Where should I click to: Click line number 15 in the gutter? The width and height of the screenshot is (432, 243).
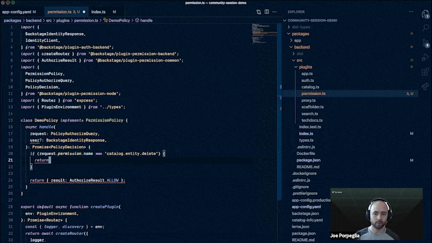coord(10,120)
